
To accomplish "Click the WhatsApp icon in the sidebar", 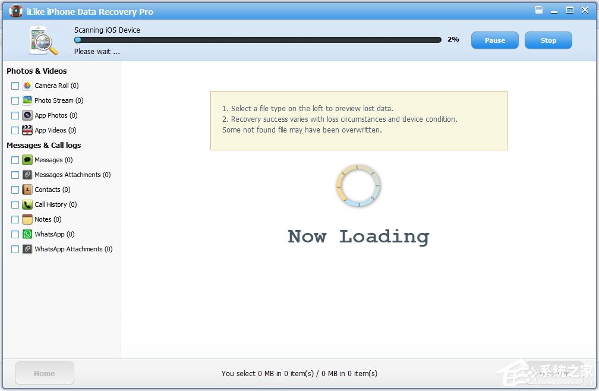I will pos(26,234).
